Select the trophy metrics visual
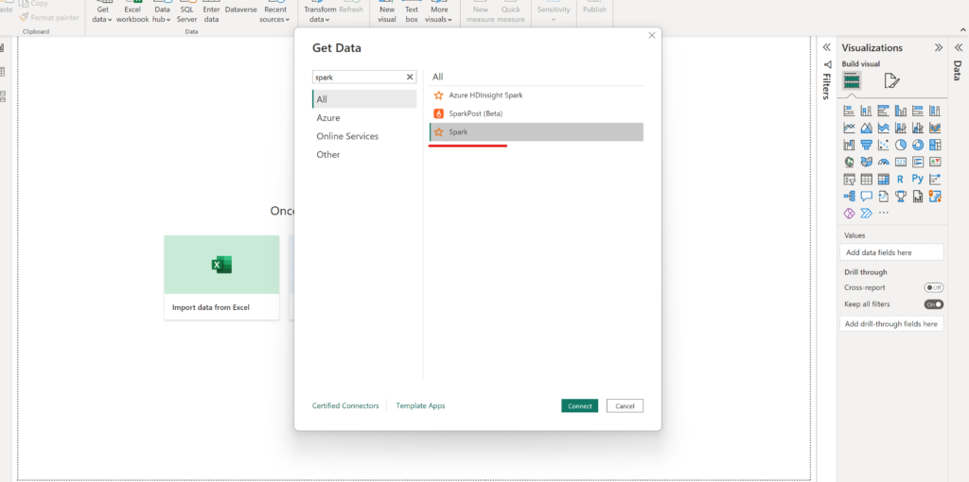 [901, 197]
